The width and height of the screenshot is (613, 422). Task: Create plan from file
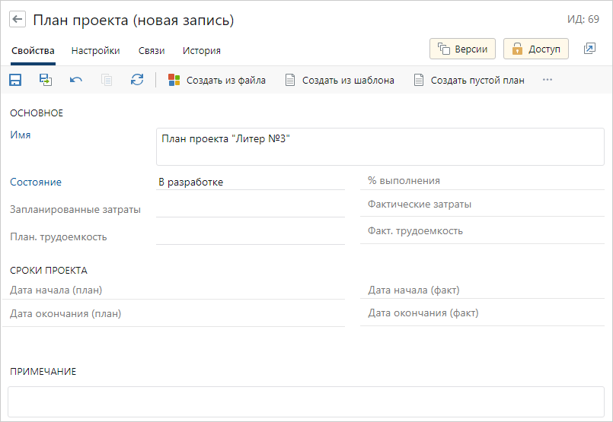click(217, 80)
